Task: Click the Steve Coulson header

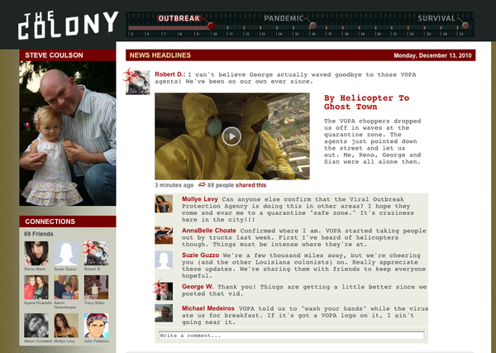Action: tap(68, 55)
